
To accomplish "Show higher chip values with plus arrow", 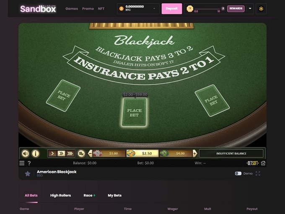I will pyautogui.click(x=194, y=154).
